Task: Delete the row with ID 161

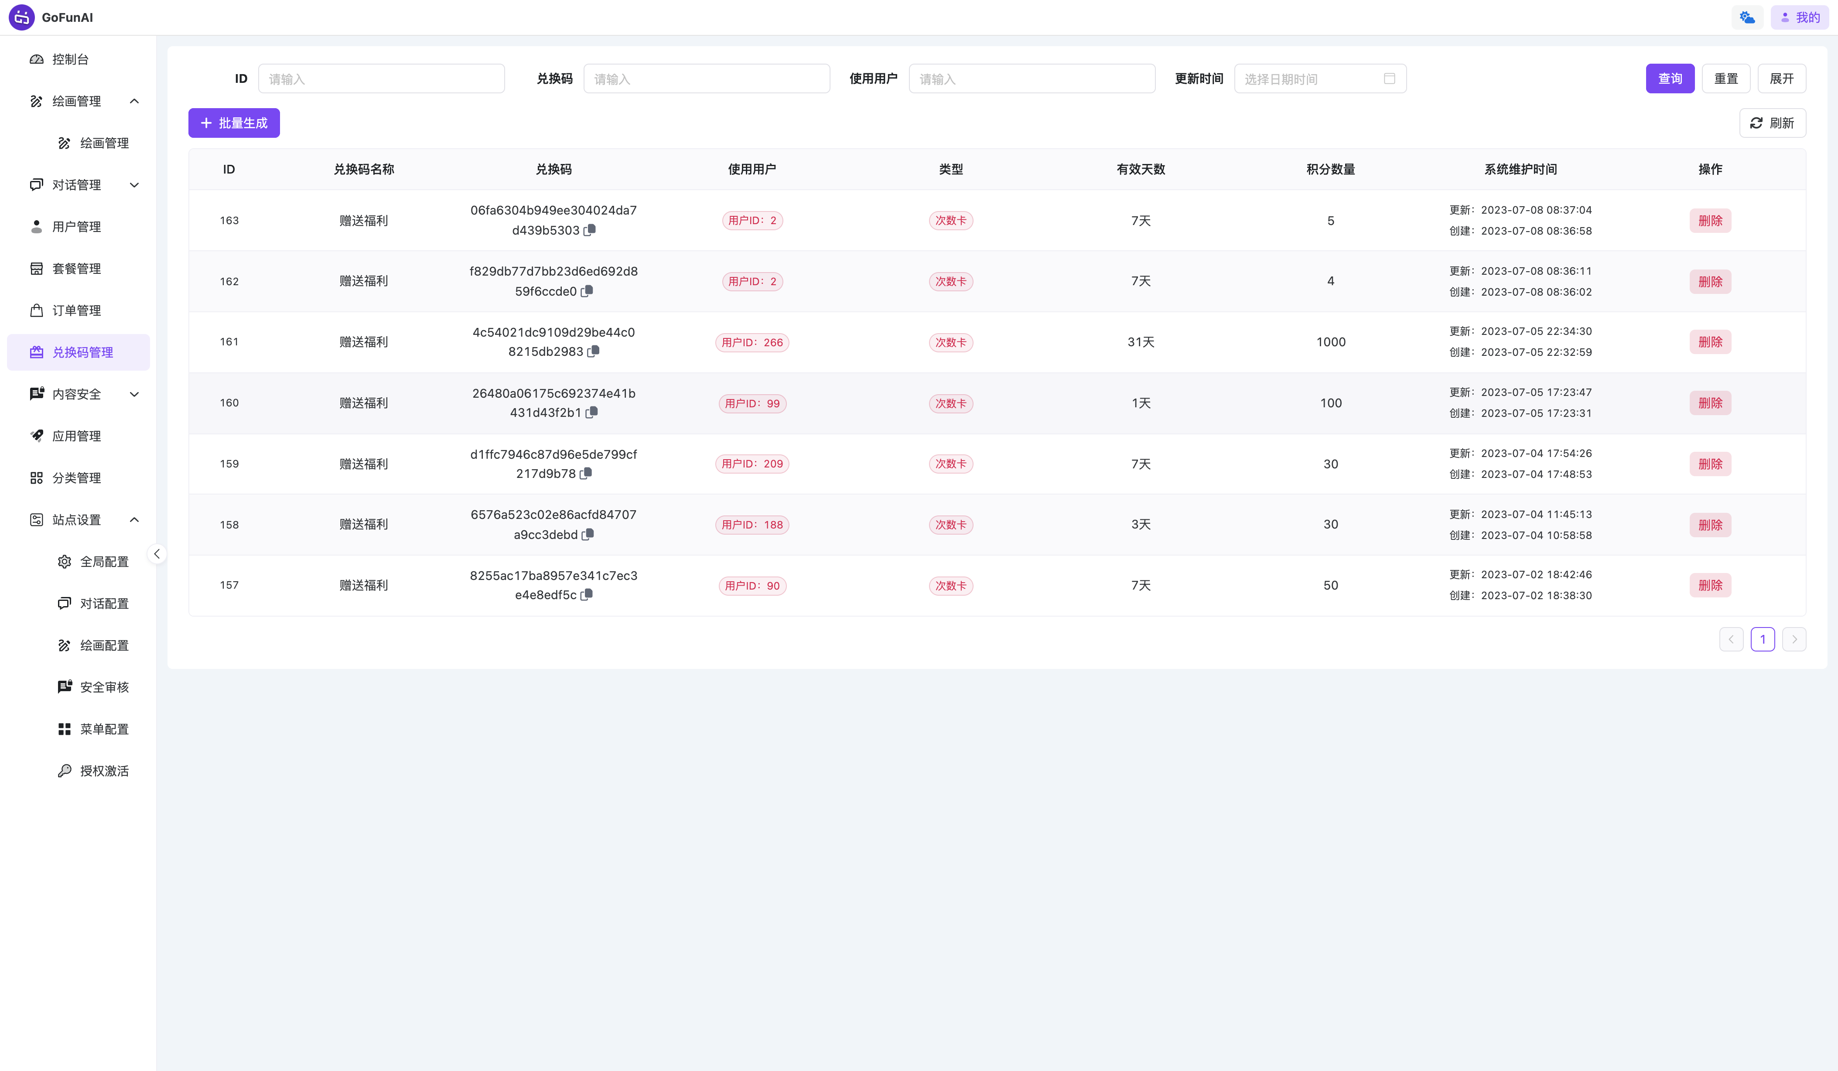Action: 1710,342
